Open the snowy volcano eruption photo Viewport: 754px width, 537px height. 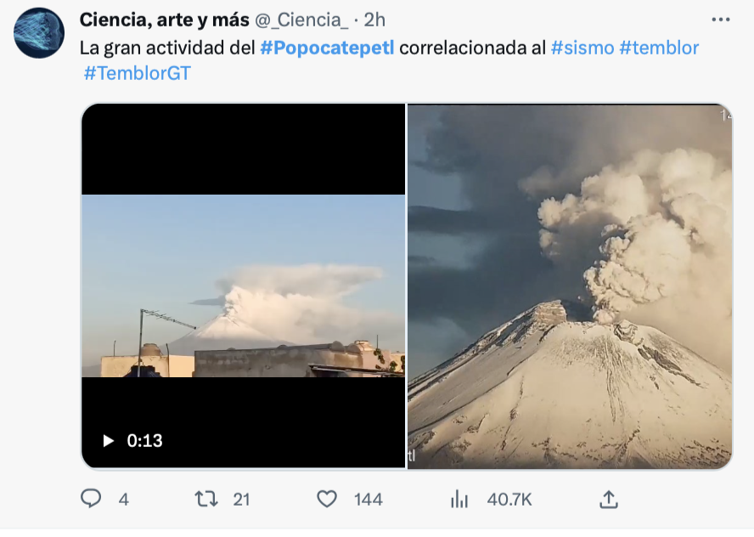tap(570, 286)
